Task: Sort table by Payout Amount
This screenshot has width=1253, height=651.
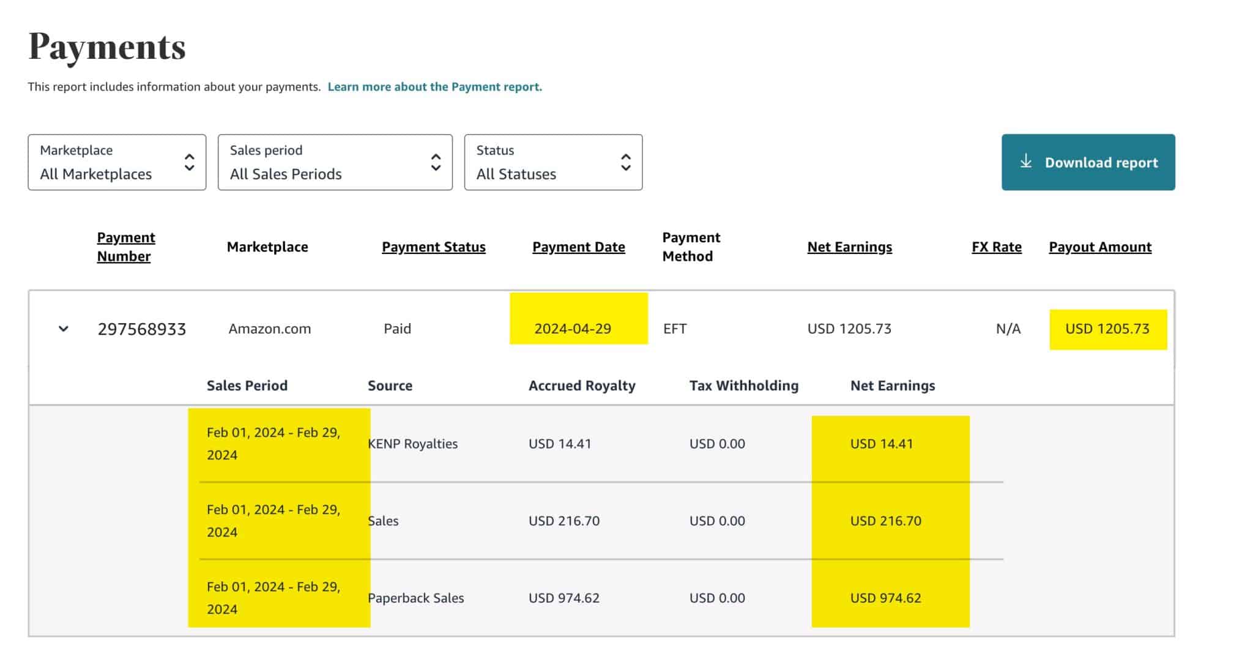Action: tap(1099, 247)
